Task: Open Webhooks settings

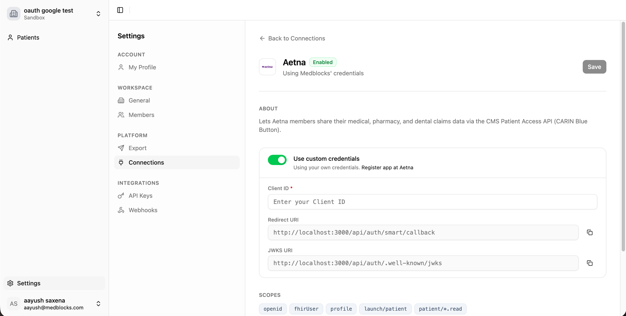Action: click(x=177, y=210)
